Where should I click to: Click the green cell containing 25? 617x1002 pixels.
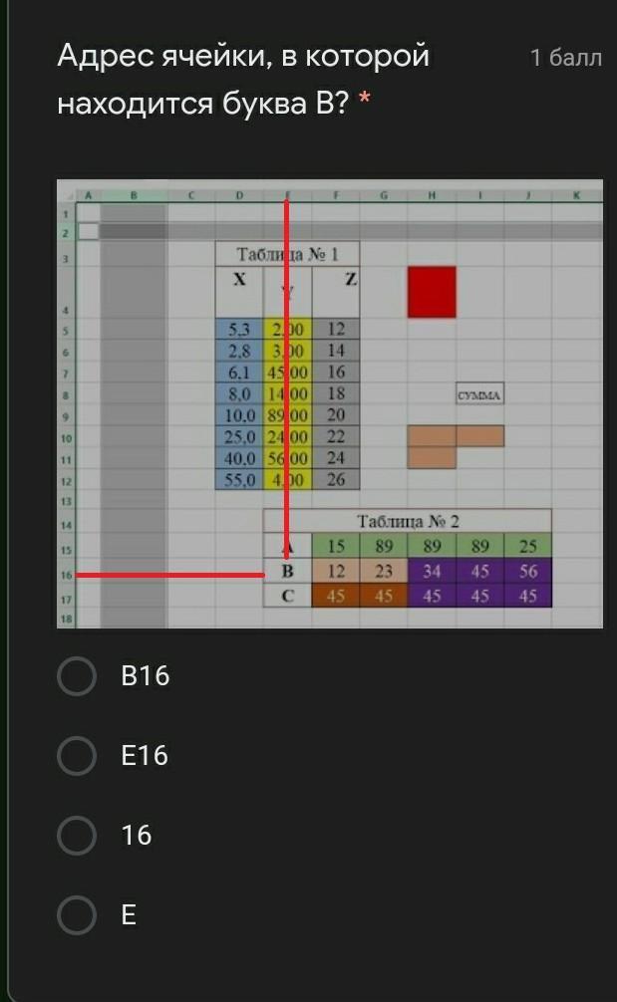[x=527, y=546]
